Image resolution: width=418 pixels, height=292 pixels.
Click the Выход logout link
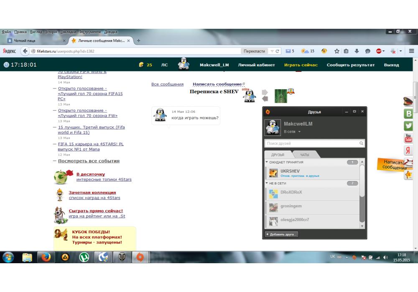[391, 65]
